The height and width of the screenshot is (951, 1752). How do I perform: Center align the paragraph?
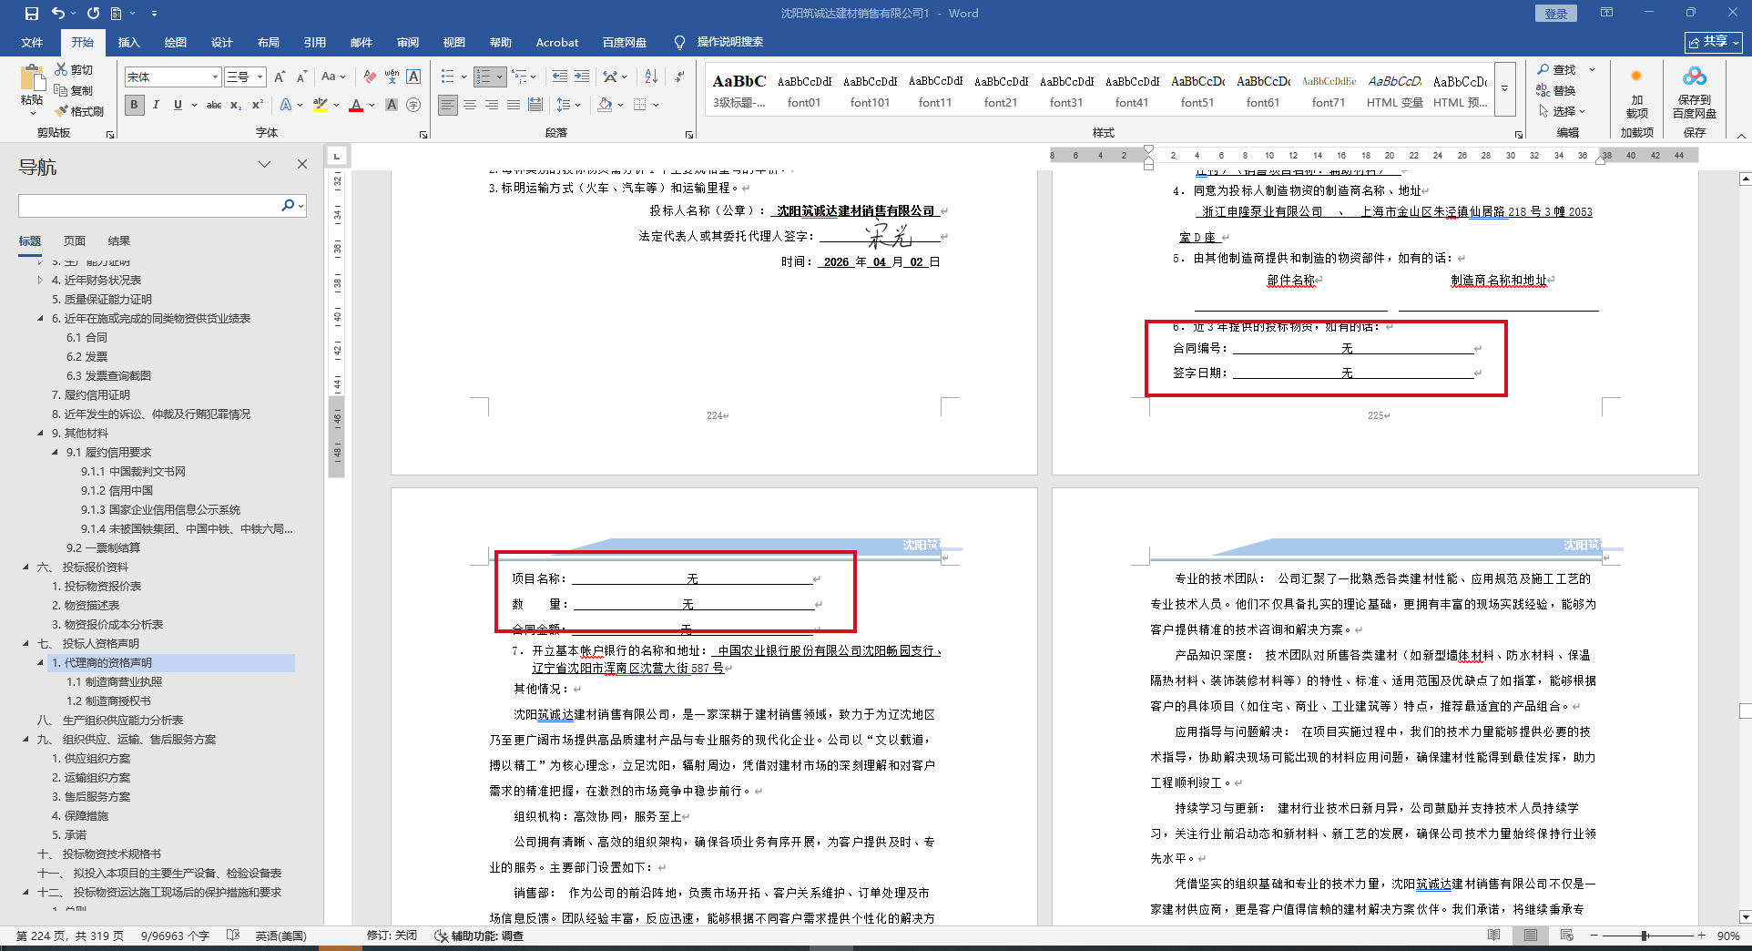coord(470,105)
